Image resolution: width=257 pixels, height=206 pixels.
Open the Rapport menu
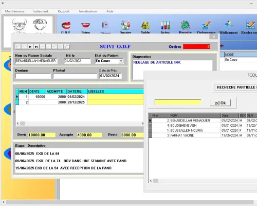pyautogui.click(x=64, y=11)
